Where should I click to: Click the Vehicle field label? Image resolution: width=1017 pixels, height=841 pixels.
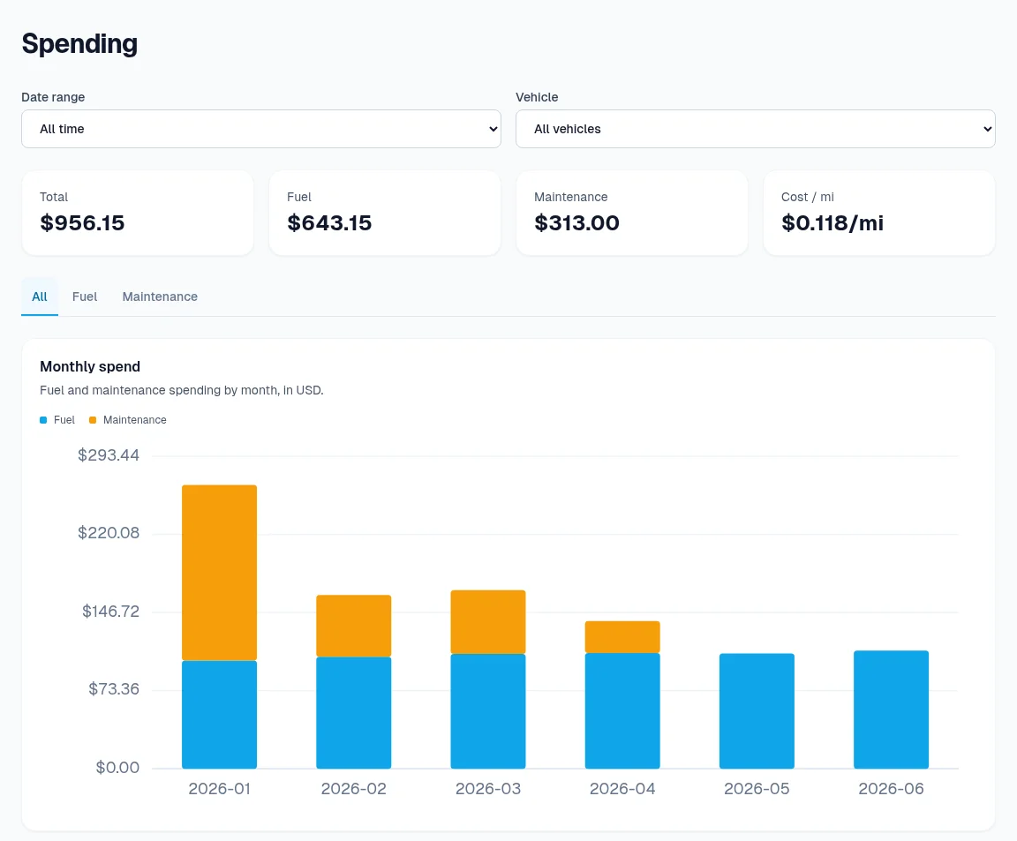[x=537, y=97]
